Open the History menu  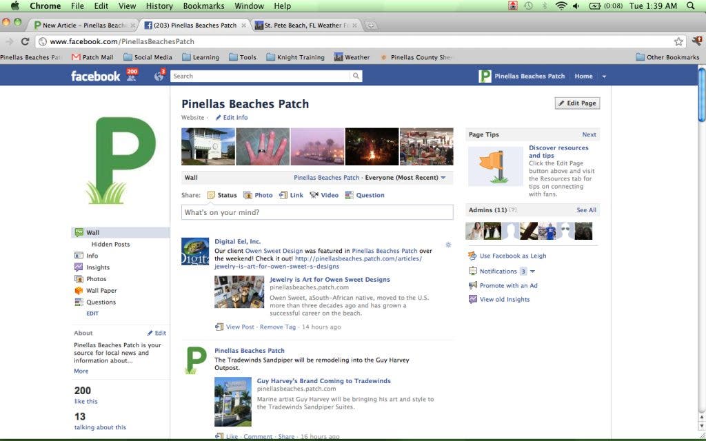coord(159,6)
